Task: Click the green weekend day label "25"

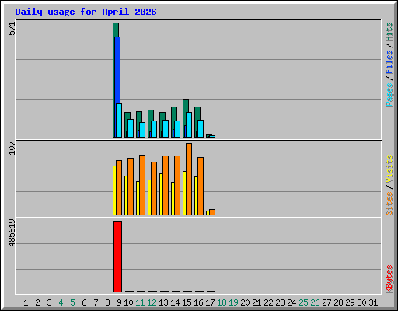Action: [x=303, y=302]
